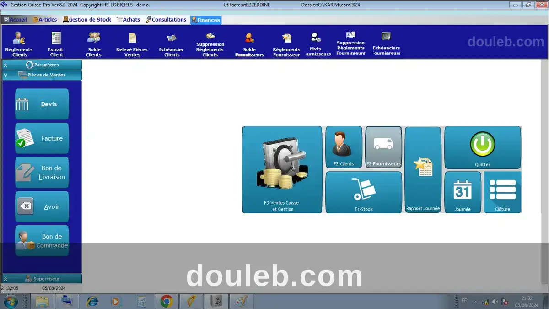The width and height of the screenshot is (549, 309).
Task: Expand the Paramètres panel
Action: pyautogui.click(x=42, y=65)
